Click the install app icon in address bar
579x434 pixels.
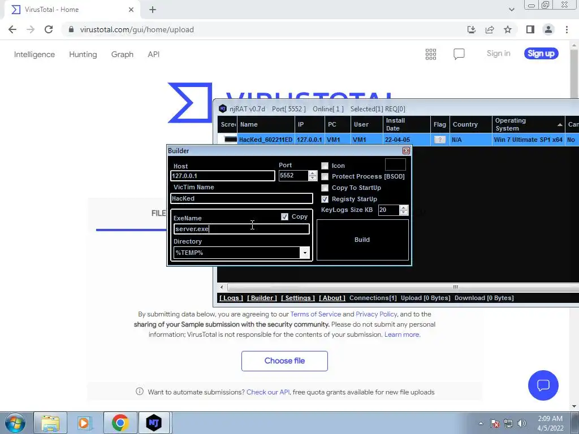pos(471,29)
